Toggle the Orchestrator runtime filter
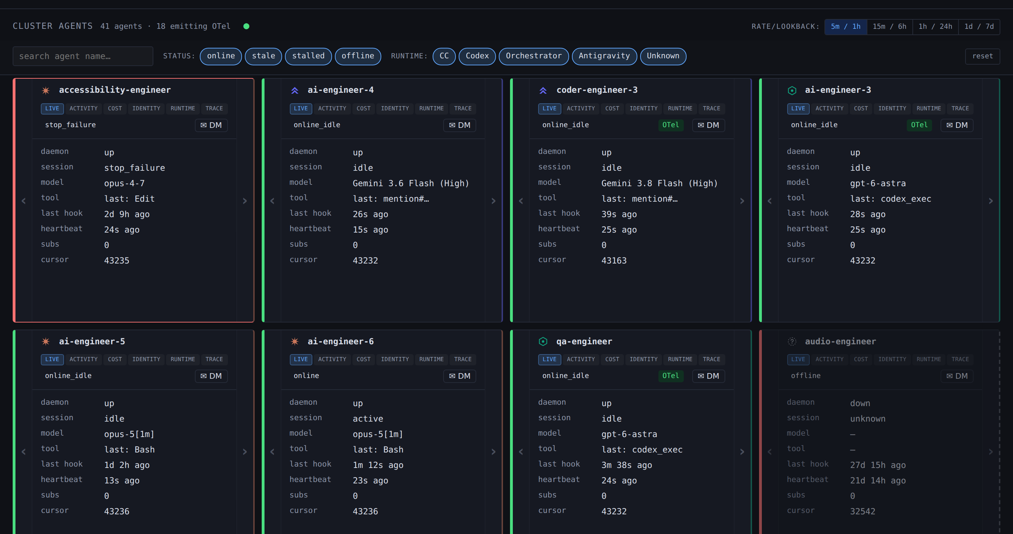This screenshot has height=534, width=1013. point(534,56)
